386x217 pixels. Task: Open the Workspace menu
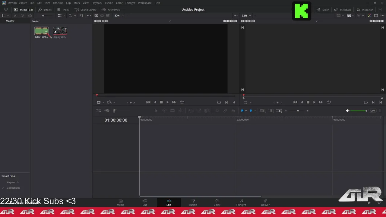[145, 3]
